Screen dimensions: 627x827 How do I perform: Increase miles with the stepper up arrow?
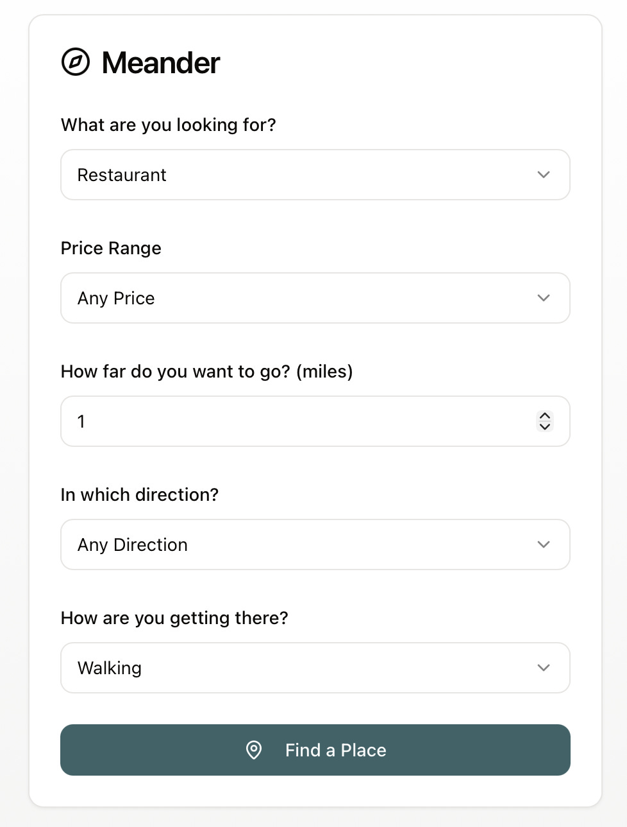click(x=545, y=416)
